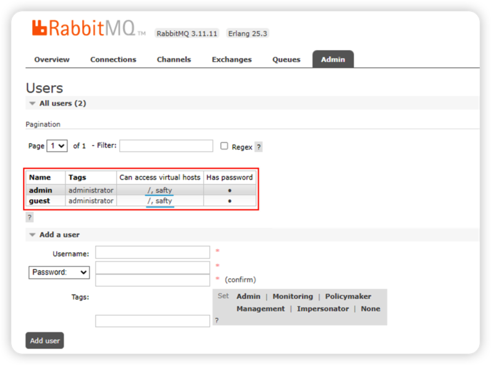Set the Management tag
The height and width of the screenshot is (365, 491).
coord(261,309)
